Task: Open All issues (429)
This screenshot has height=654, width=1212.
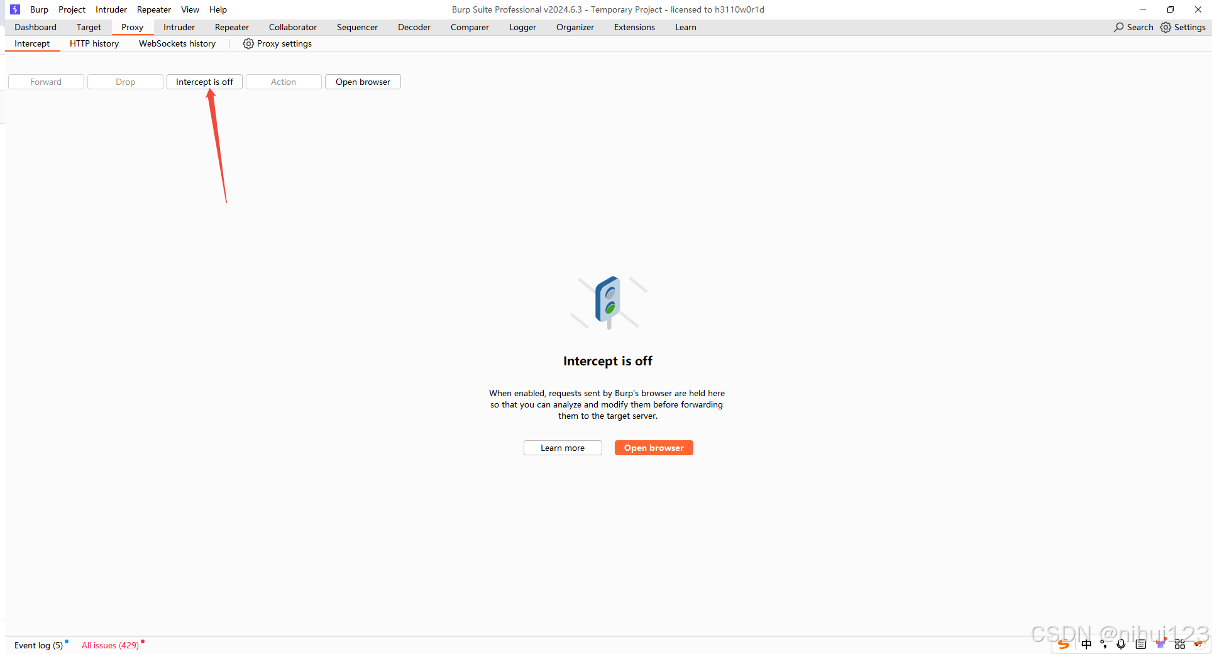Action: click(x=110, y=645)
